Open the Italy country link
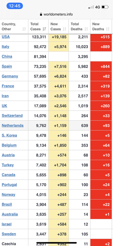Viewport: 113px width, 246px height. 6,47
